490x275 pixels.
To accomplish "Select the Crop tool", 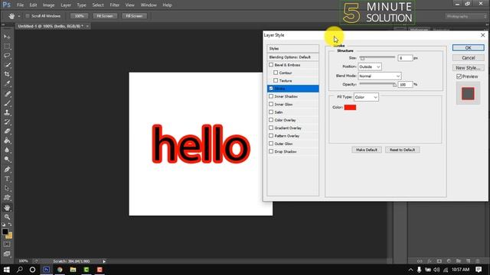I will [x=7, y=74].
